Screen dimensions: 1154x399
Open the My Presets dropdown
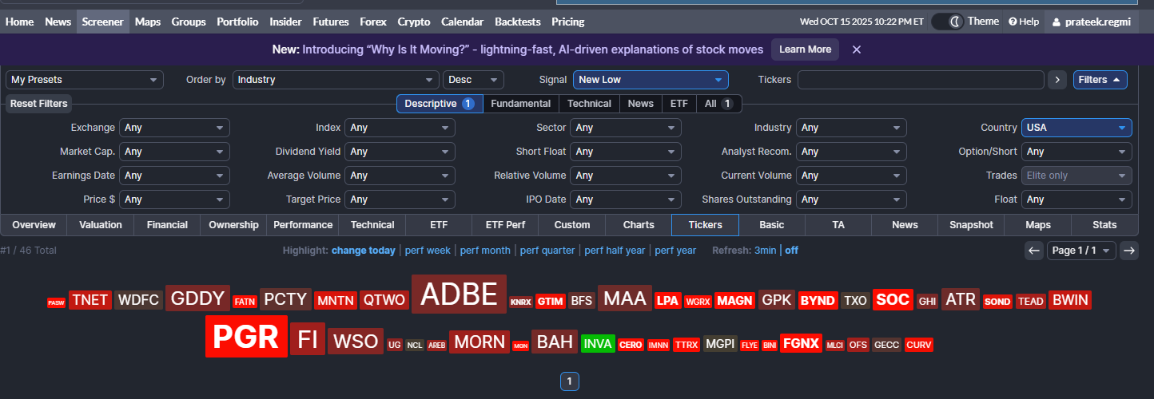pos(85,80)
